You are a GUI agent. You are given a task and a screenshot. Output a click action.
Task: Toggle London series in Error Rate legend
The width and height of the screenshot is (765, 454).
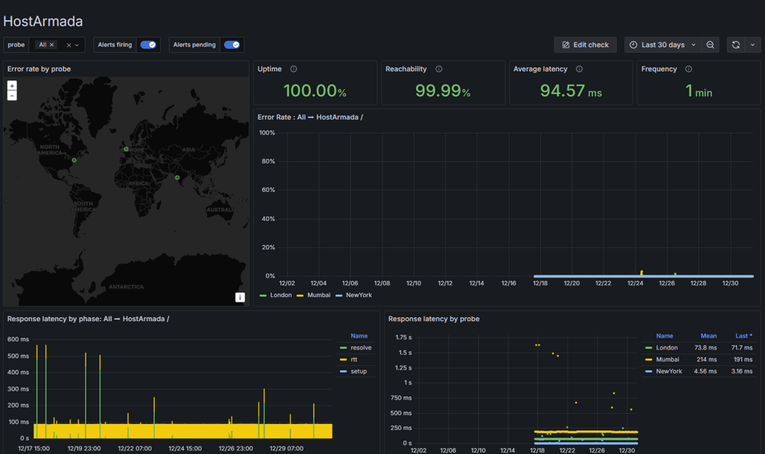[281, 295]
